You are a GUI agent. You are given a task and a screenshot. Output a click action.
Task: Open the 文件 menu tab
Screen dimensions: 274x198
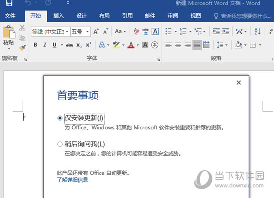tap(10, 16)
